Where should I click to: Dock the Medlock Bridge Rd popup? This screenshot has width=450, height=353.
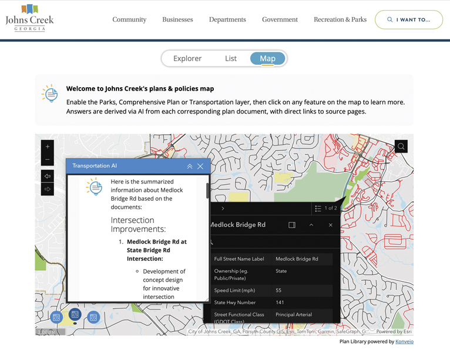tap(292, 225)
